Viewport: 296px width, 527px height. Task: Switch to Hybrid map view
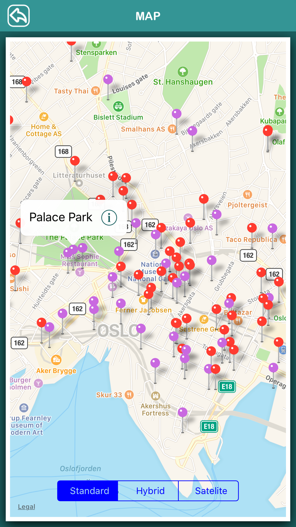coord(148,491)
